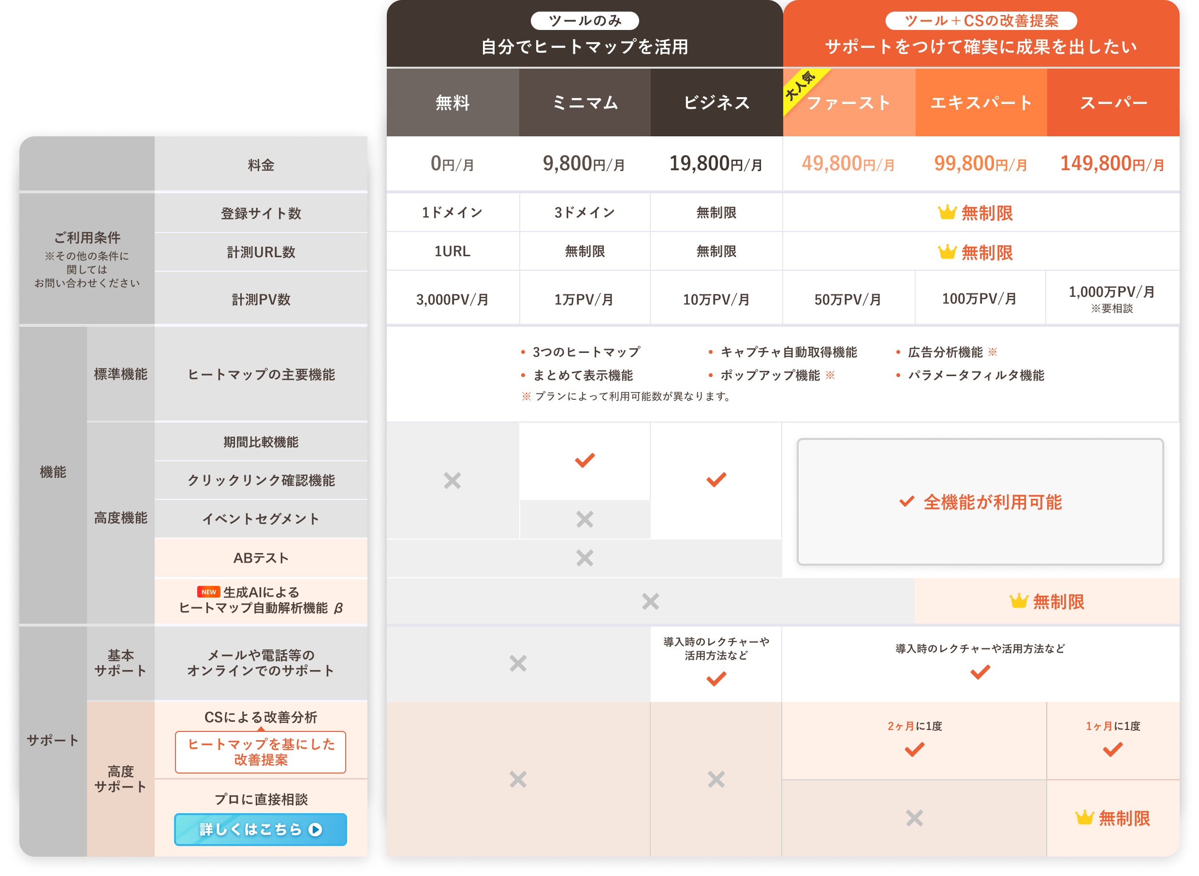Click the NEW badge beside 生成AIによる
The height and width of the screenshot is (876, 1199).
208,592
